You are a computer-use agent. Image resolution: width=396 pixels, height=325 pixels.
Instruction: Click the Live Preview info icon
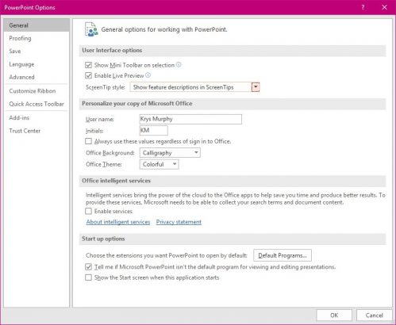click(x=148, y=75)
